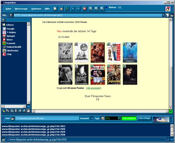Select link ending id=2929 in list
175x143 pixels.
[33, 132]
